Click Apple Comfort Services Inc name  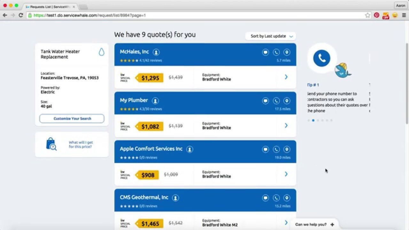pos(151,149)
